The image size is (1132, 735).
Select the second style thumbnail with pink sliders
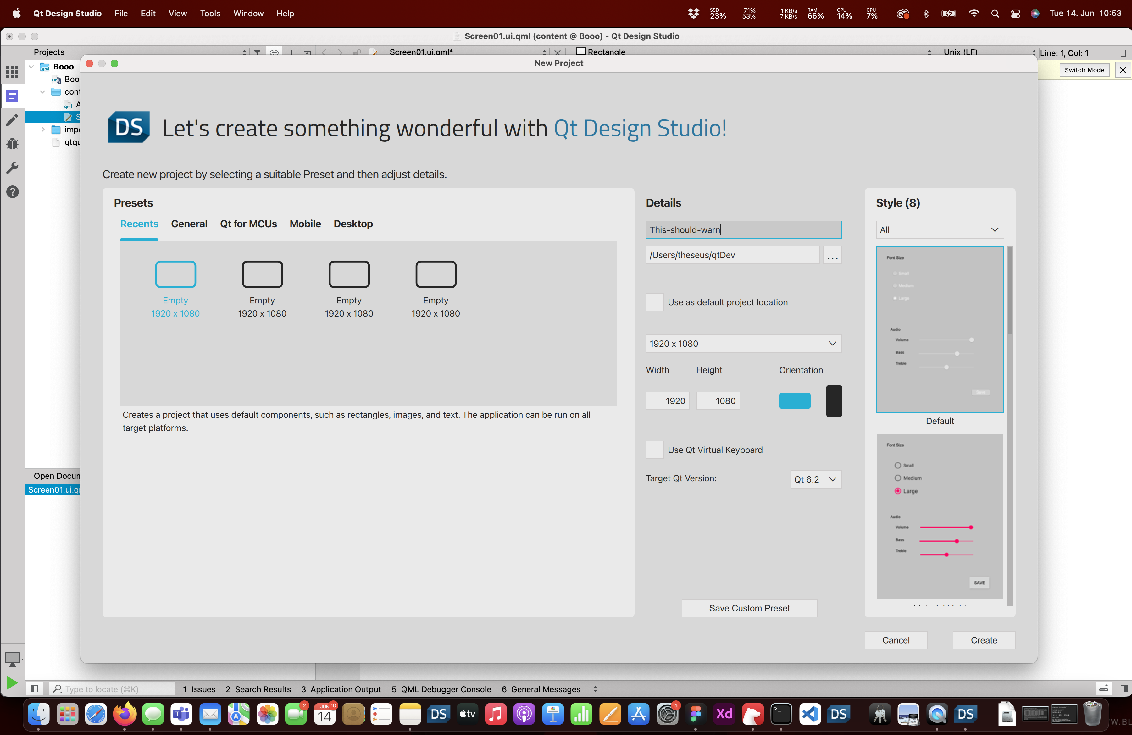tap(939, 516)
